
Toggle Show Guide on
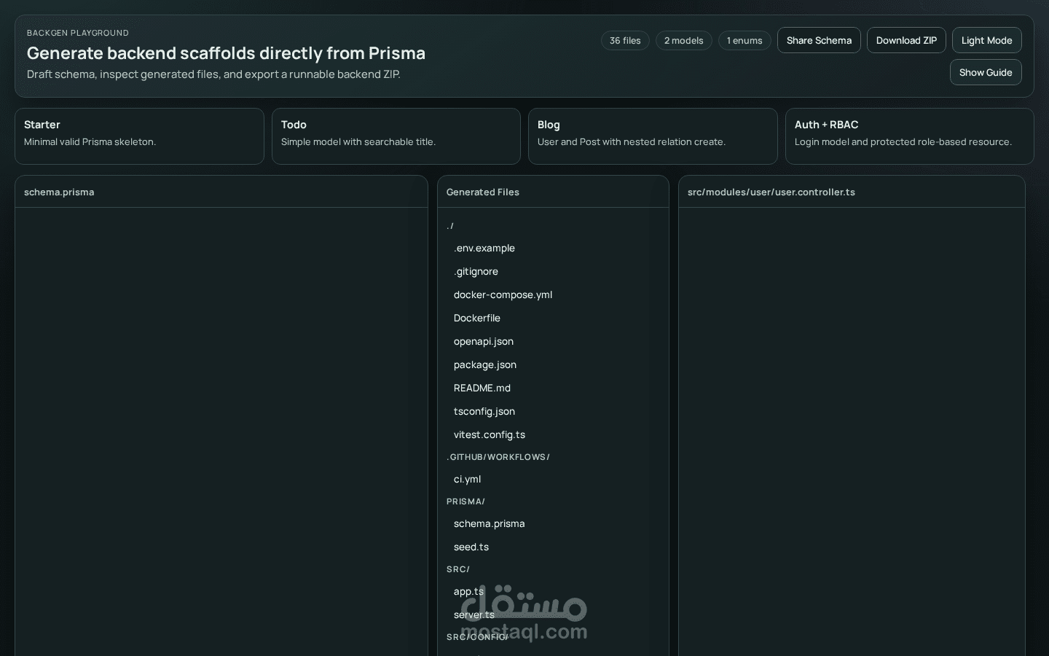[986, 72]
